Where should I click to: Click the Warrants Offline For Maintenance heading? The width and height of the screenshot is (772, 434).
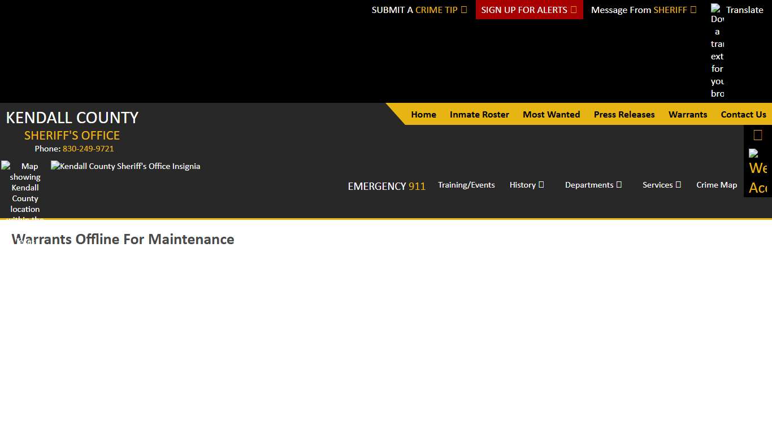pos(123,240)
